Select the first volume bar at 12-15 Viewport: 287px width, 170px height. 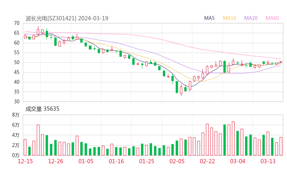click(25, 147)
